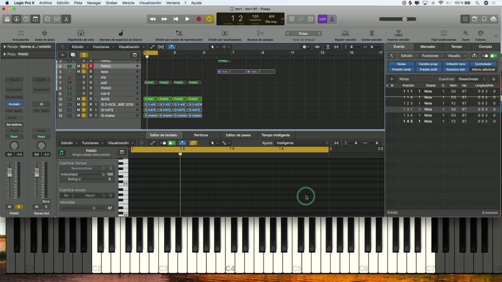Open tracks area Visualización menu
This screenshot has height=282, width=502.
pos(131,47)
